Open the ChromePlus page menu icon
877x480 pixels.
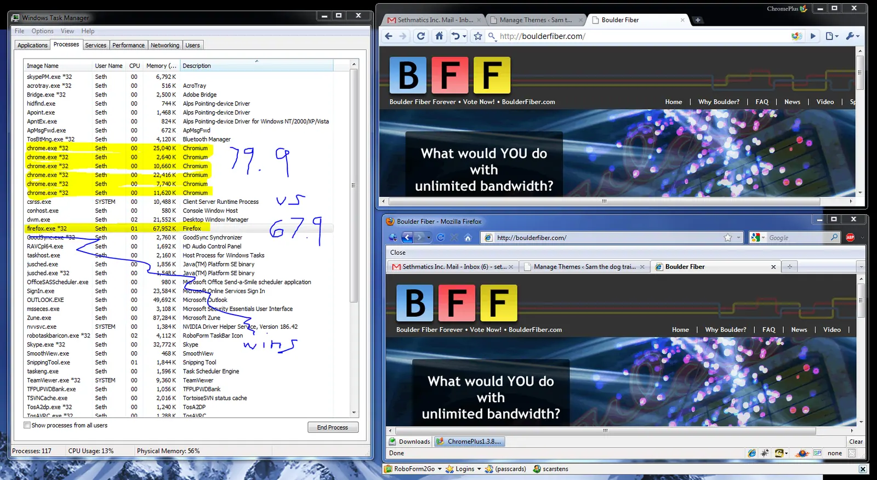(x=832, y=36)
